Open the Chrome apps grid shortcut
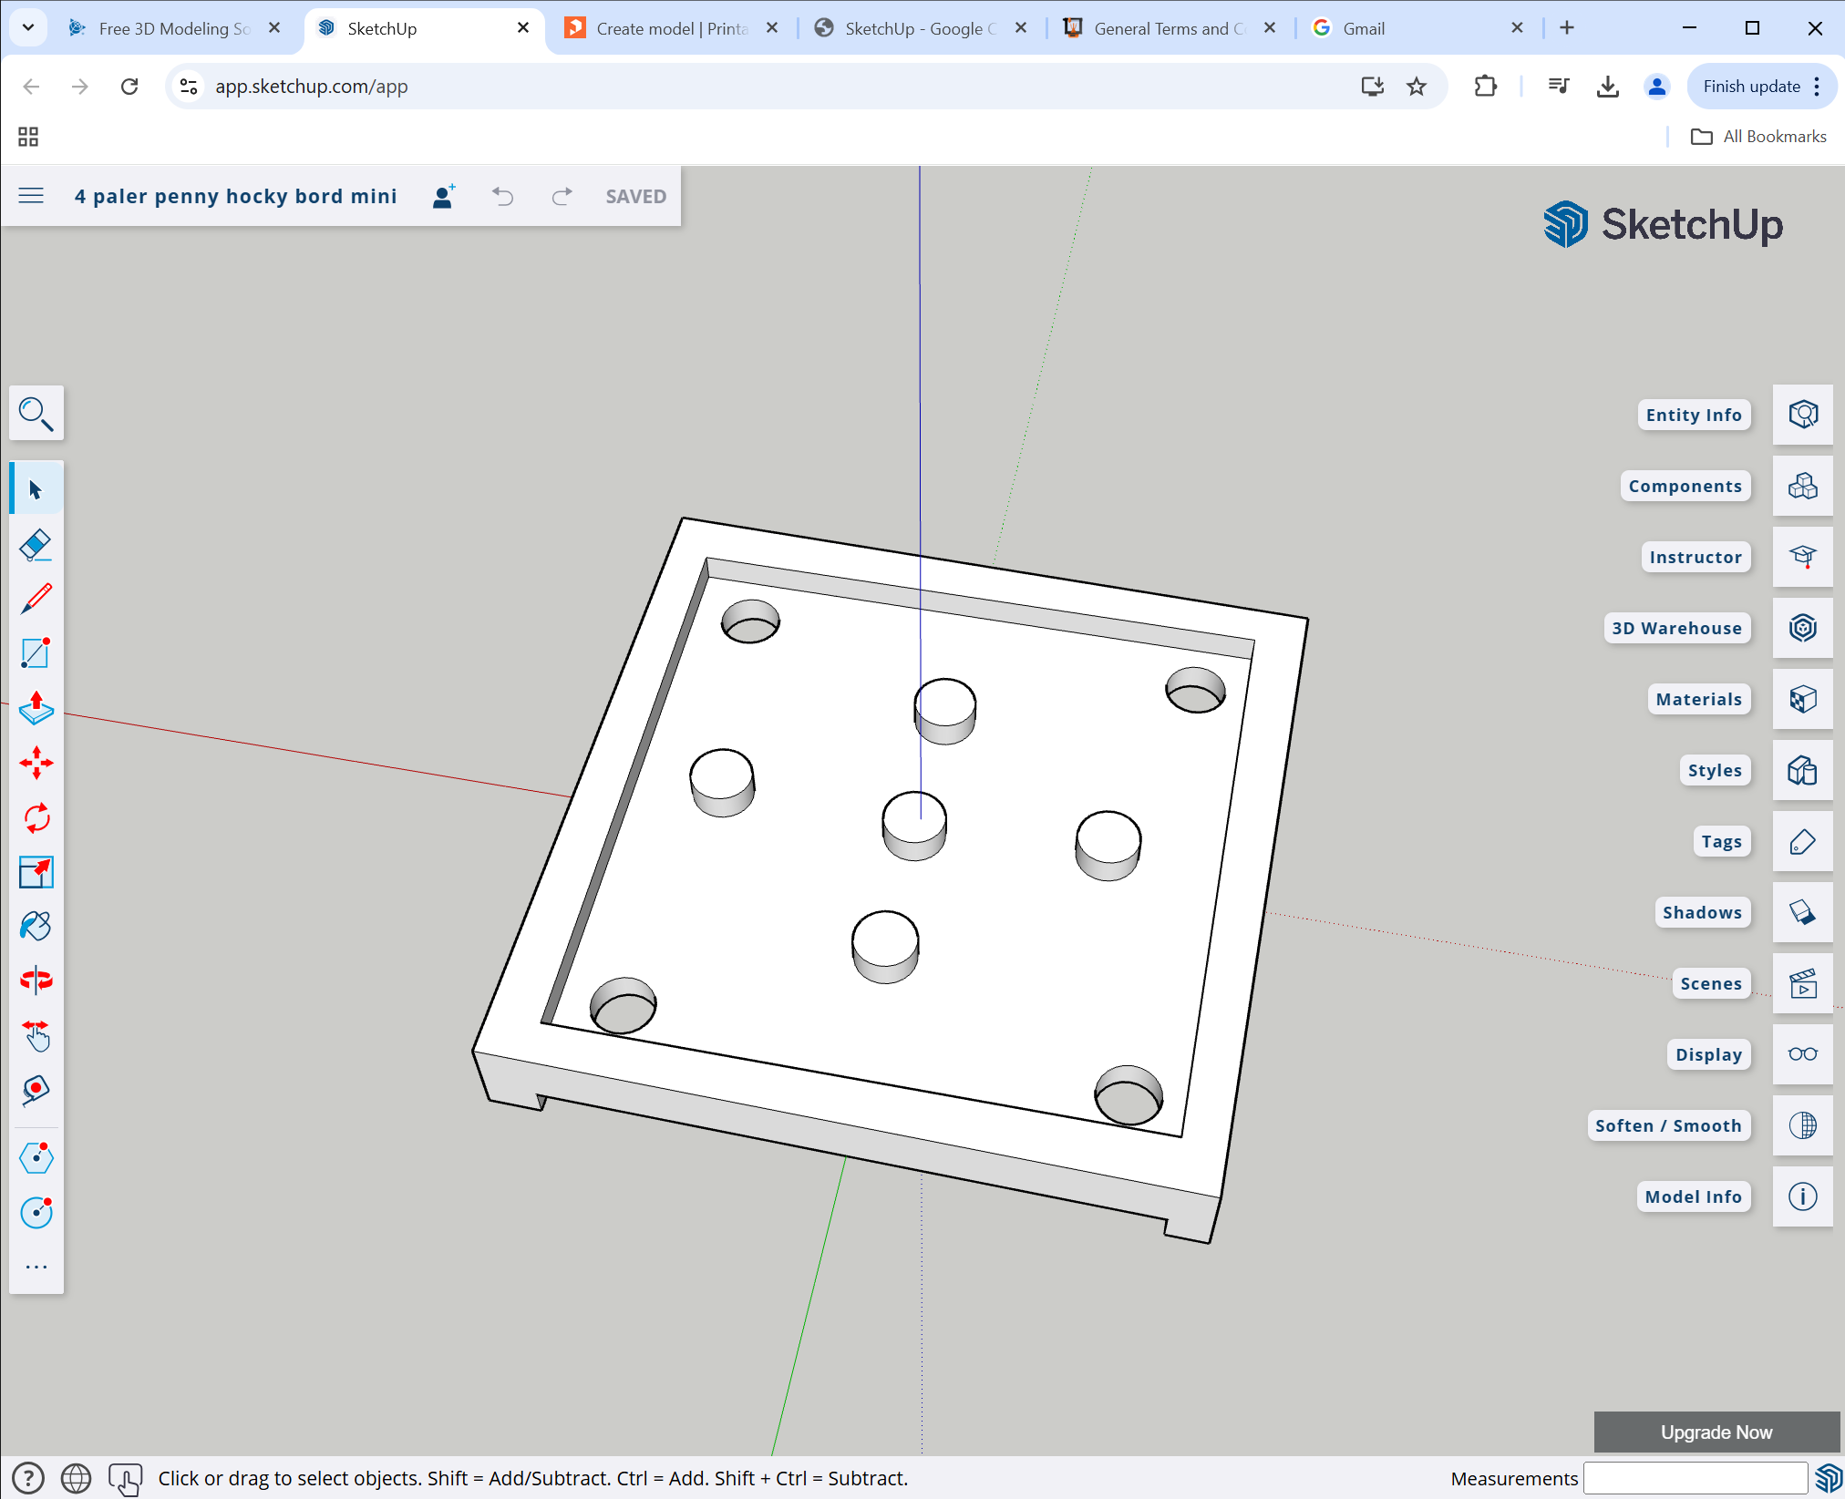This screenshot has height=1499, width=1845. pos(28,137)
